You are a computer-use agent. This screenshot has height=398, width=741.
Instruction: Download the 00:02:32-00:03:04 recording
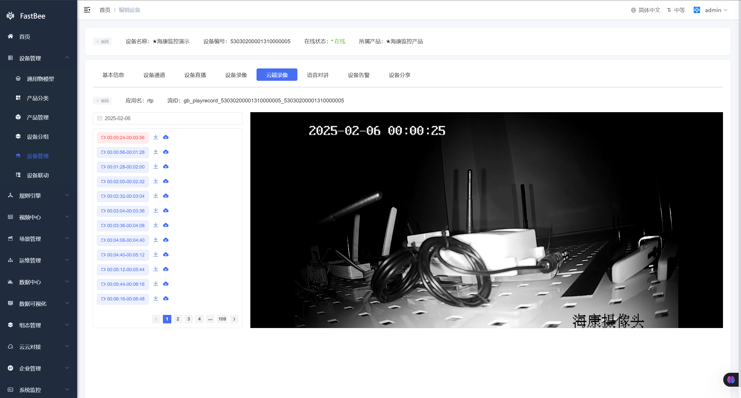coord(156,196)
